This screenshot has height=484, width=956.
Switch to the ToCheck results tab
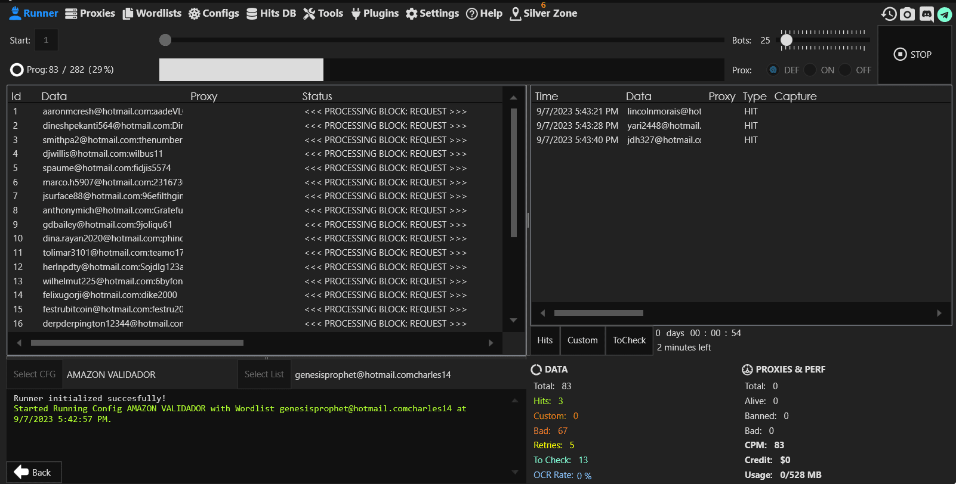point(629,340)
